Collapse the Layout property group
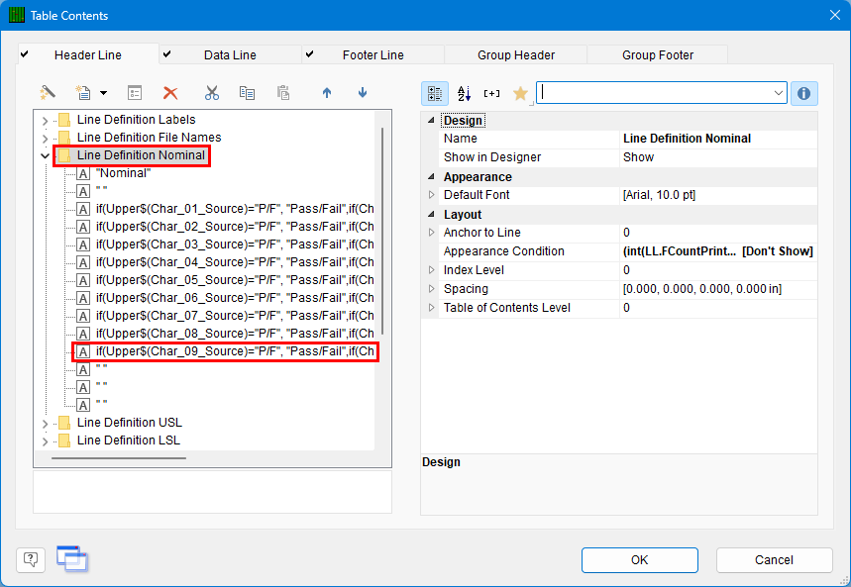The height and width of the screenshot is (587, 851). tap(431, 214)
